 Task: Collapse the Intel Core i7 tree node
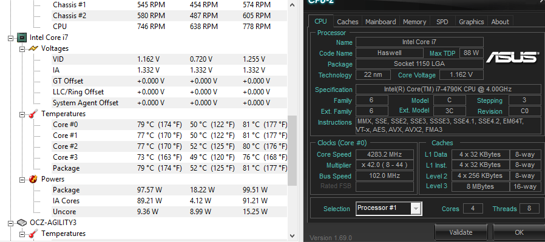click(11, 38)
